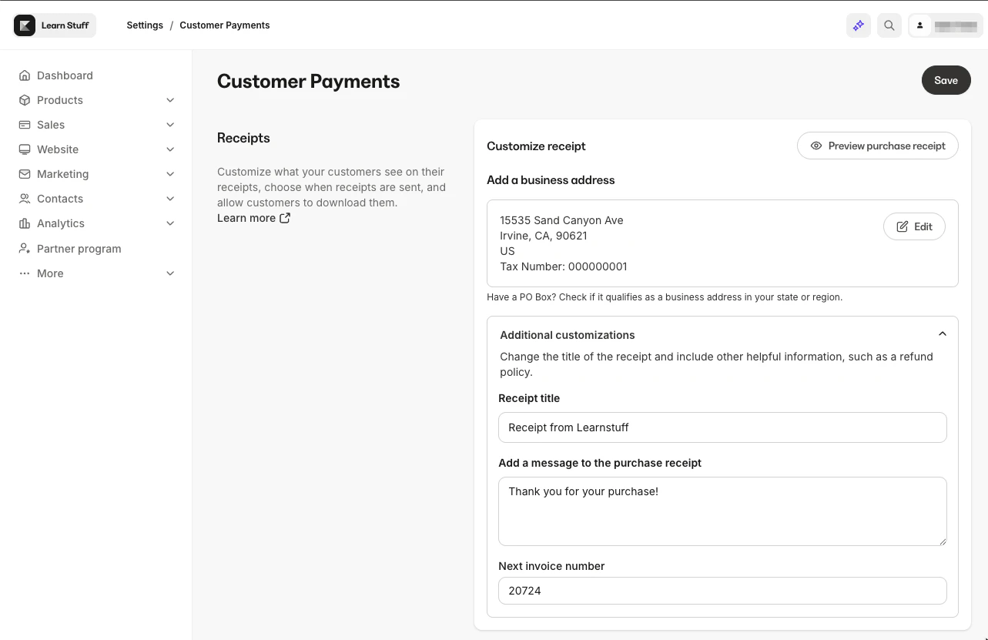Viewport: 988px width, 640px height.
Task: Click the Website monitor icon
Action: pyautogui.click(x=24, y=149)
